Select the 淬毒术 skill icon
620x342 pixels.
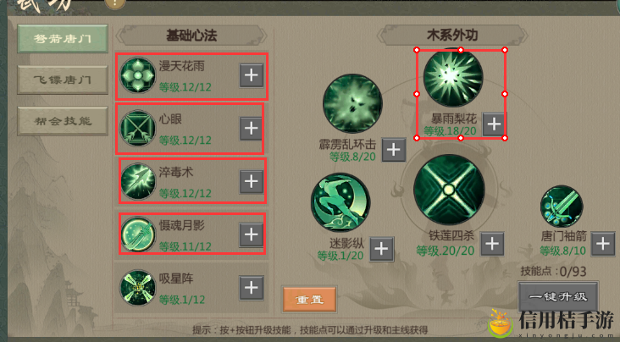tap(137, 181)
